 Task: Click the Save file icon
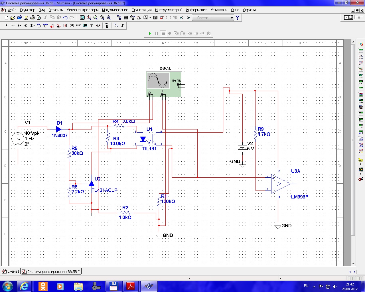[26, 18]
